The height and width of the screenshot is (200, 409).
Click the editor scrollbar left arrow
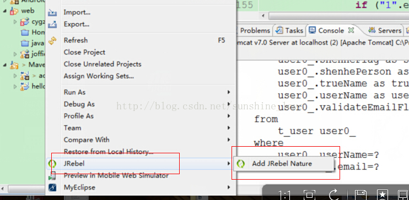point(263,16)
